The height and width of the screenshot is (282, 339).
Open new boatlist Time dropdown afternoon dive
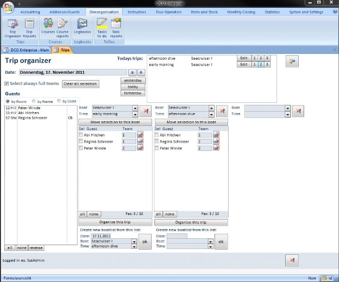point(134,246)
